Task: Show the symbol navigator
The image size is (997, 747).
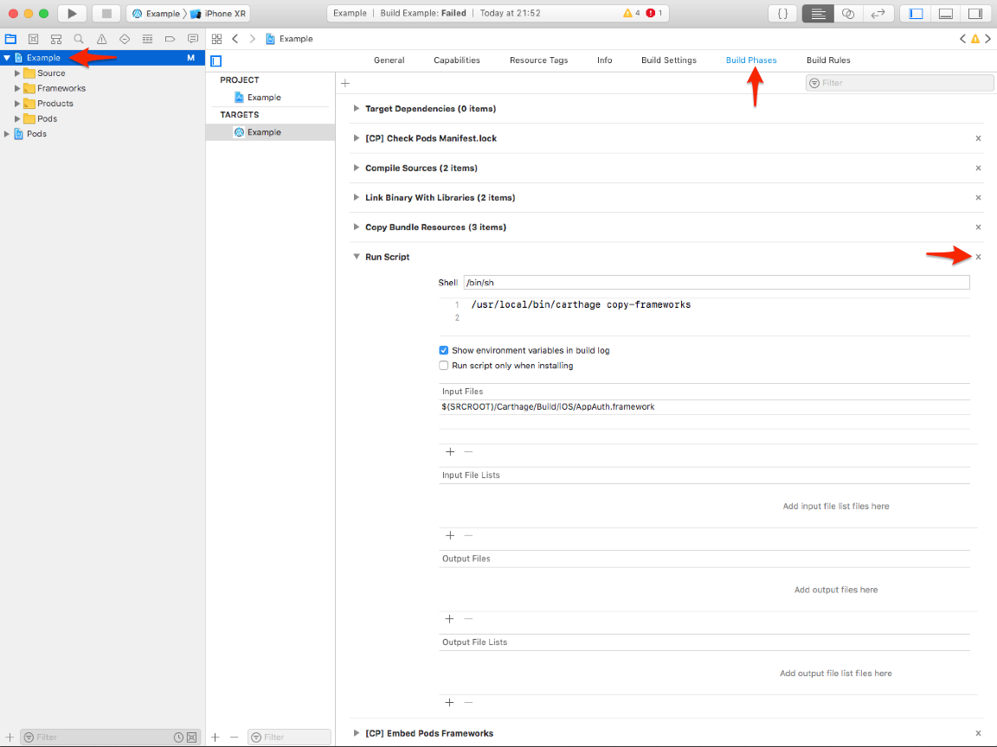Action: click(56, 39)
